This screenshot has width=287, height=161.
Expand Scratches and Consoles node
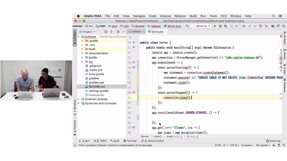pos(79,103)
